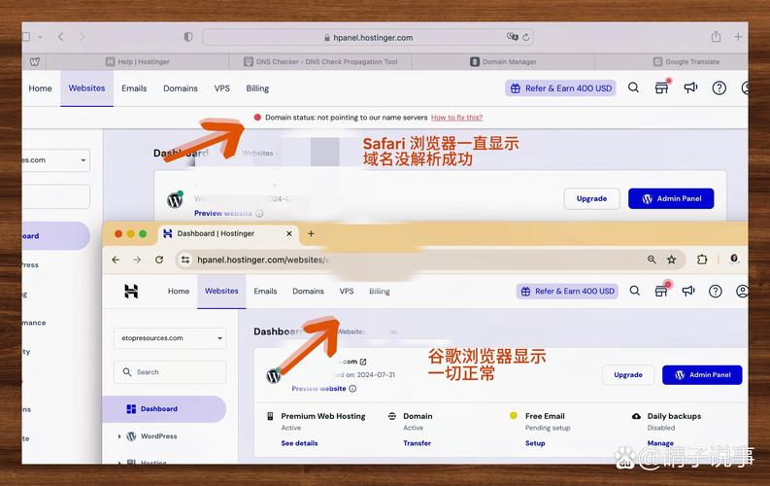Viewport: 770px width, 486px height.
Task: Open Domains in Safari Hostinger menu
Action: [181, 88]
